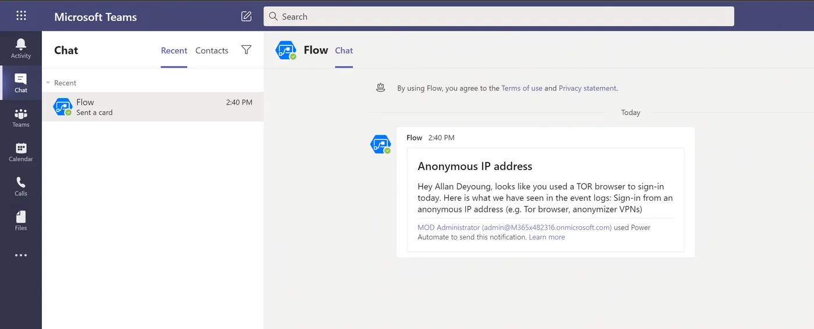Open the Flow conversation in chat list
This screenshot has width=814, height=329.
(x=153, y=107)
